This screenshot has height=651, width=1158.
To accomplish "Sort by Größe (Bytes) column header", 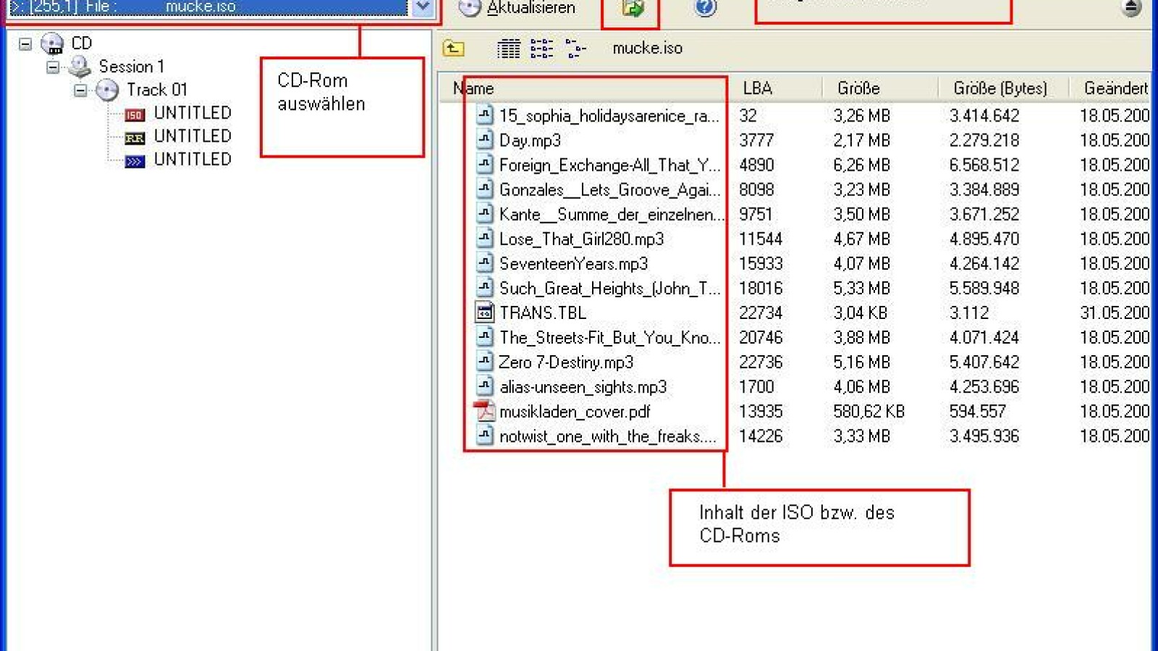I will [999, 88].
